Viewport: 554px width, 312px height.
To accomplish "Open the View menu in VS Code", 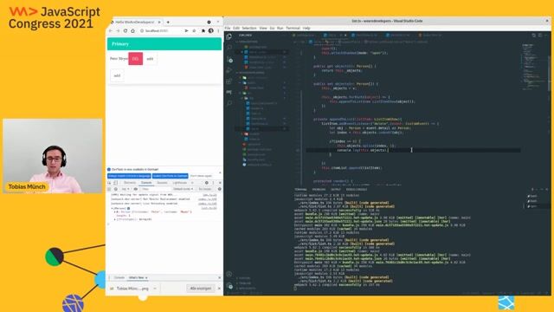I will (263, 28).
